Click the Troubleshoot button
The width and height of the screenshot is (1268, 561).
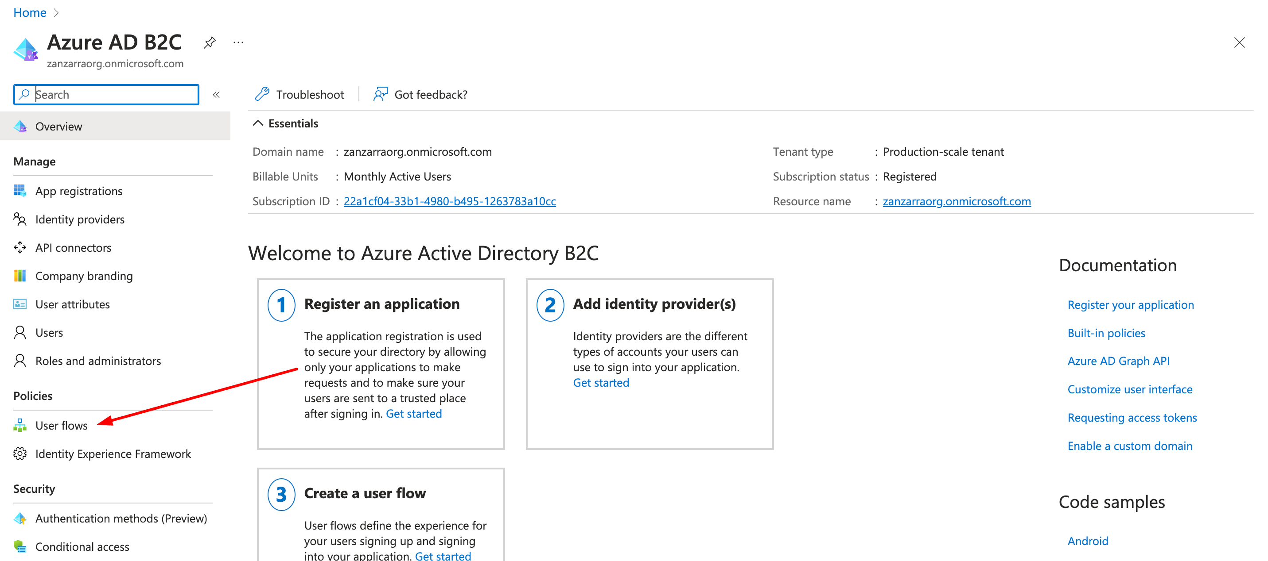(300, 94)
